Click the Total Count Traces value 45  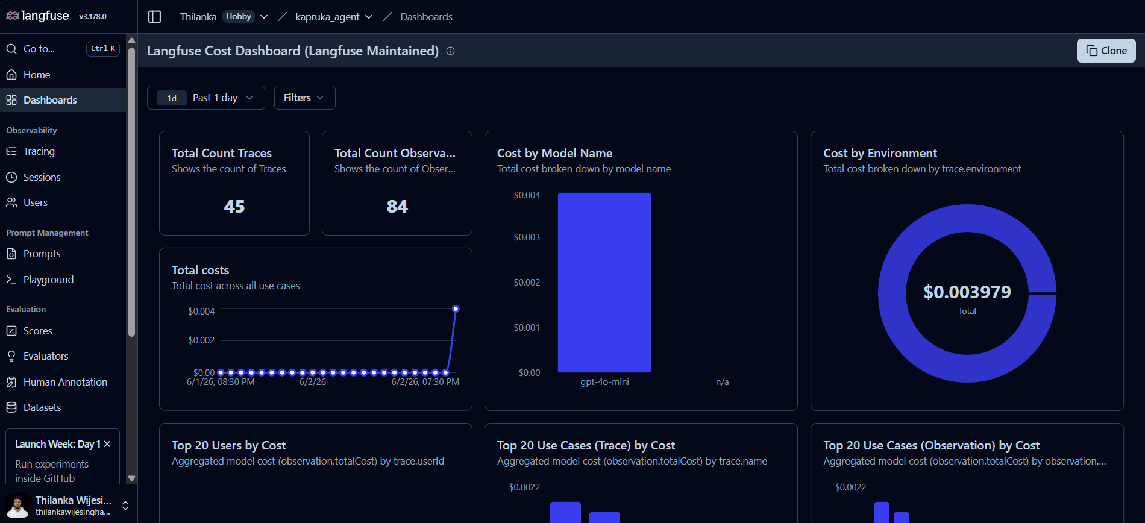234,207
